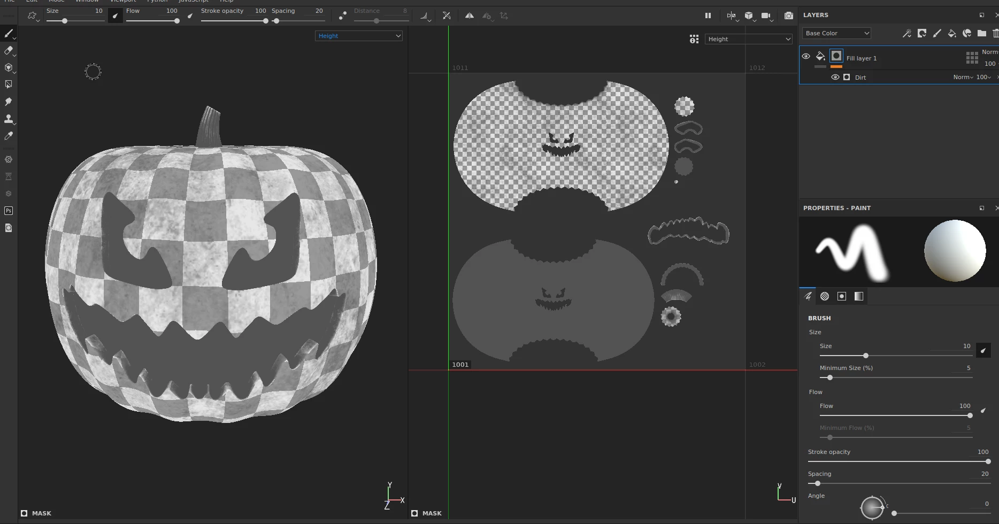The height and width of the screenshot is (524, 999).
Task: Switch to the Alpha properties tab
Action: [x=825, y=296]
